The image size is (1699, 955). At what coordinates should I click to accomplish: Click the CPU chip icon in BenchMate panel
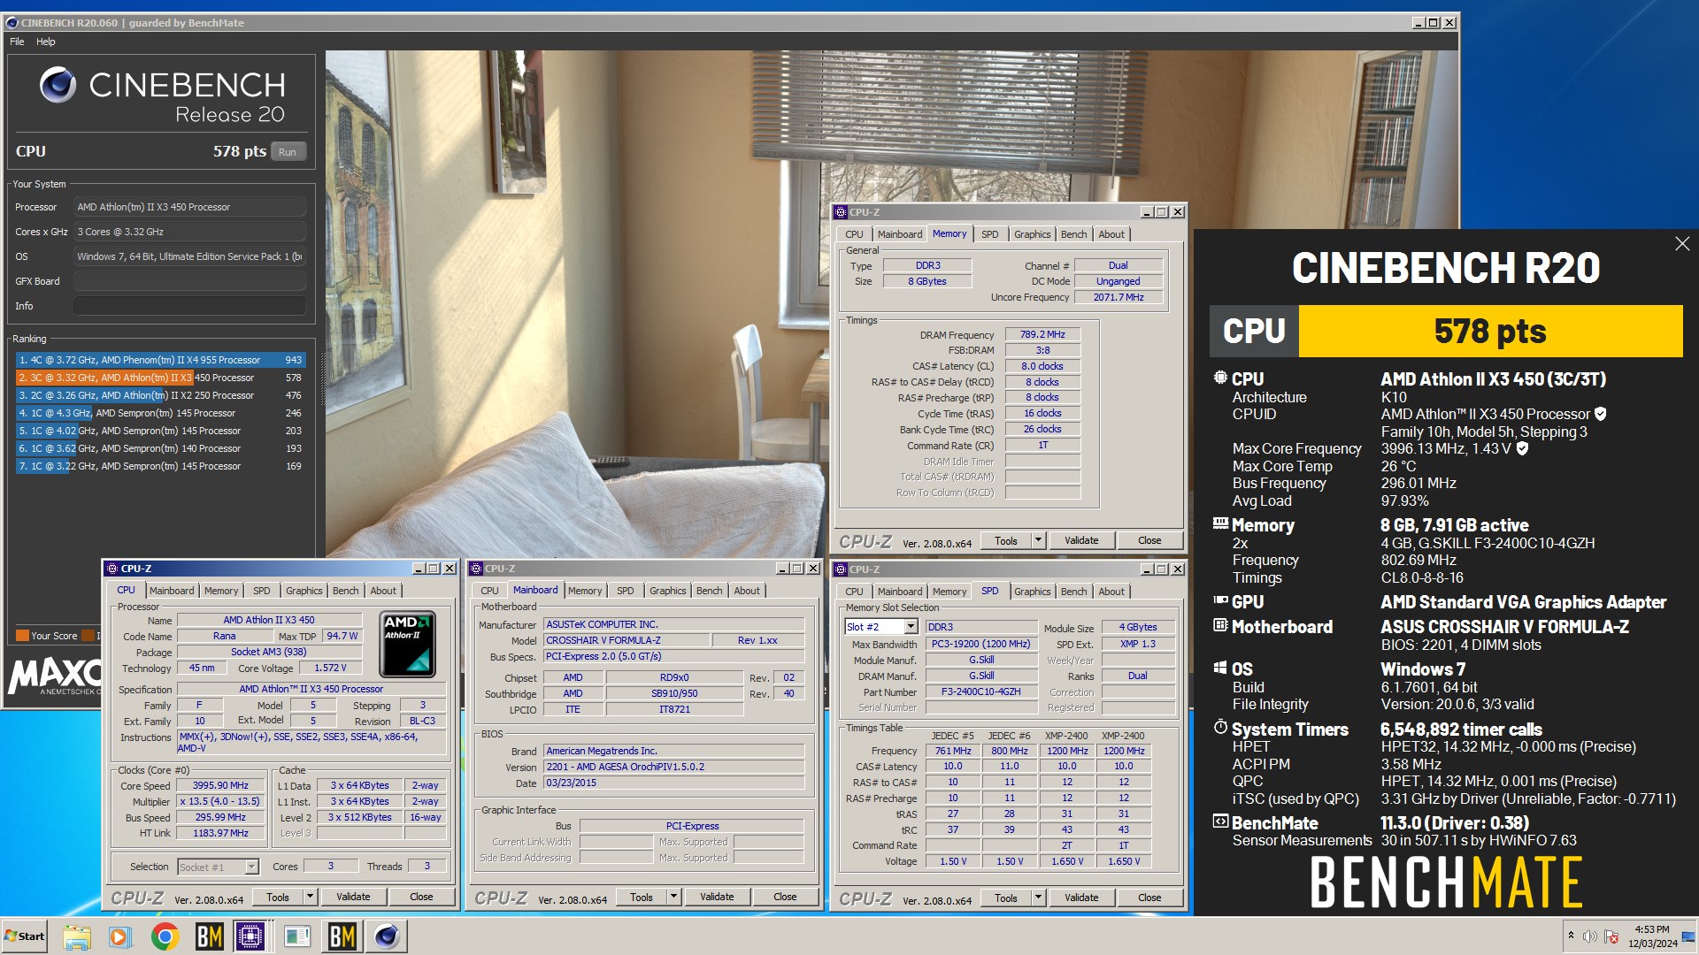[1220, 378]
